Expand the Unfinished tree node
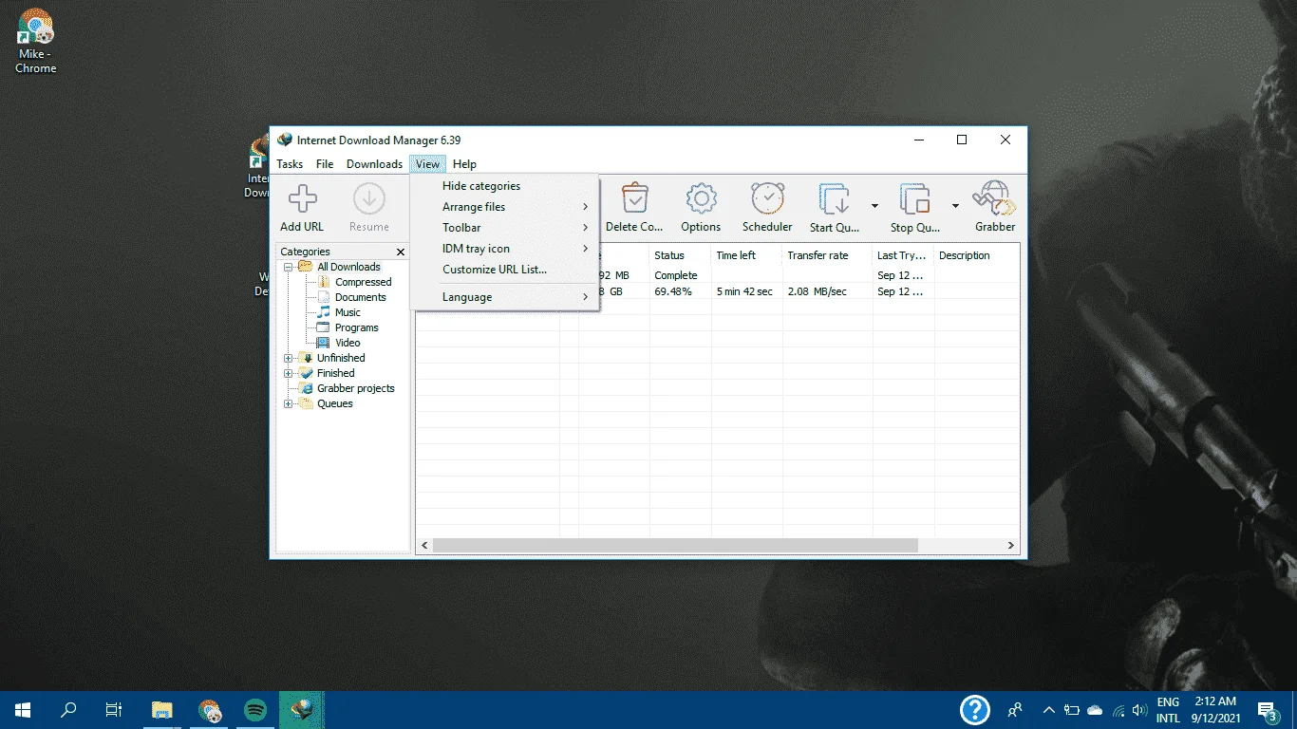This screenshot has height=729, width=1297. [x=289, y=358]
